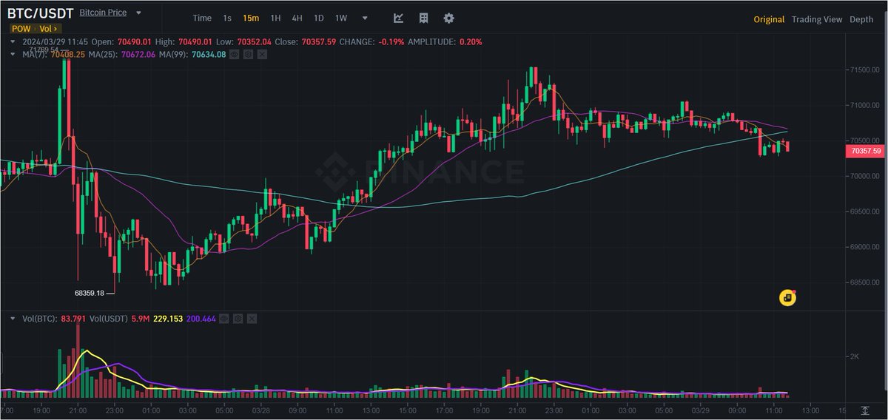Select the 15m interval
Viewport: 888px width, 420px height.
tap(251, 18)
